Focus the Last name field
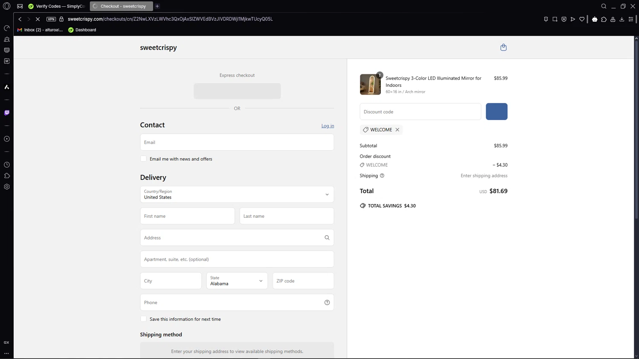 [x=287, y=216]
